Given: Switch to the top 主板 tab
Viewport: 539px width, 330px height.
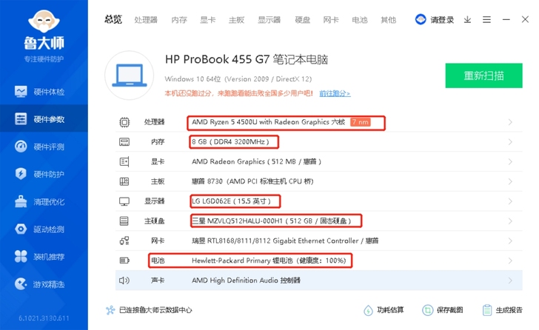Looking at the screenshot, I should pyautogui.click(x=236, y=20).
